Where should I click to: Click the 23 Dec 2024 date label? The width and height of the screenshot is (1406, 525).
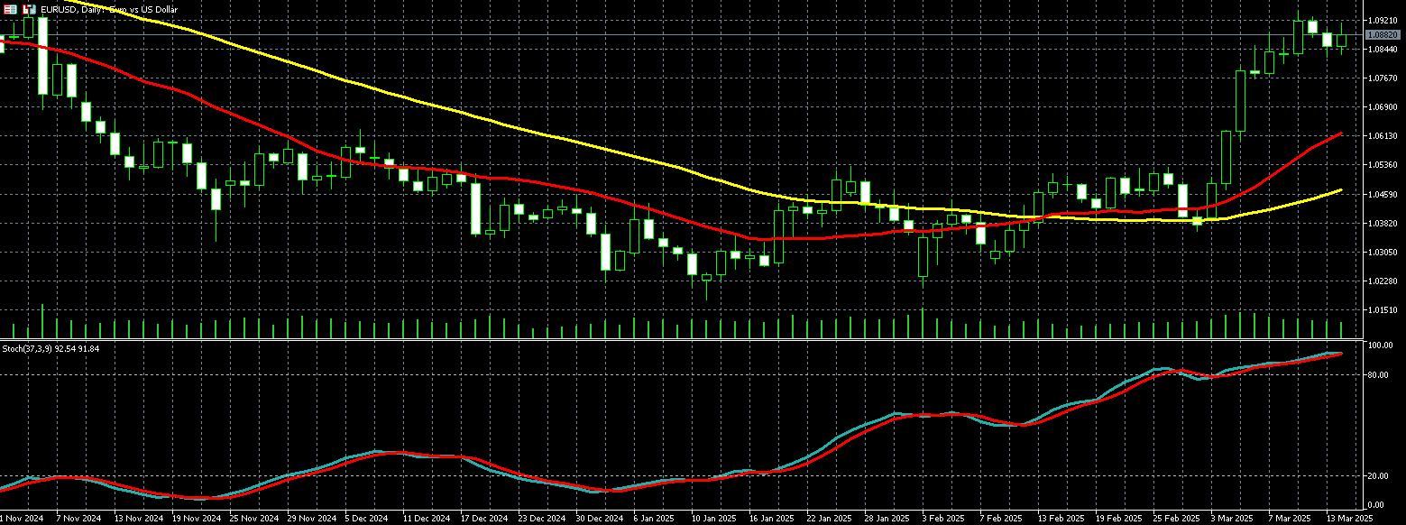coord(541,519)
